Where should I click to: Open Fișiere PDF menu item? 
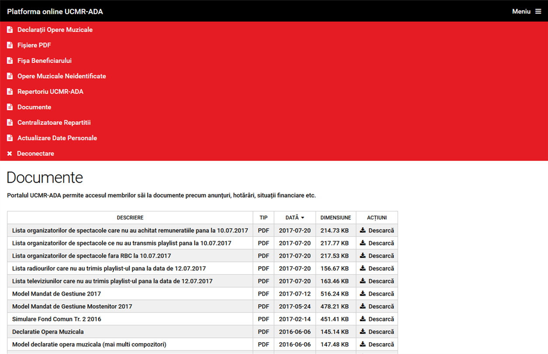pos(34,45)
